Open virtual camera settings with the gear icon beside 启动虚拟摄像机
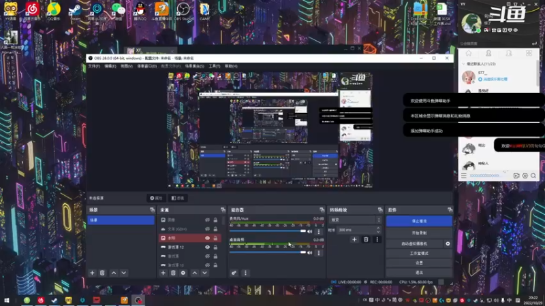This screenshot has width=545, height=306. click(x=448, y=244)
